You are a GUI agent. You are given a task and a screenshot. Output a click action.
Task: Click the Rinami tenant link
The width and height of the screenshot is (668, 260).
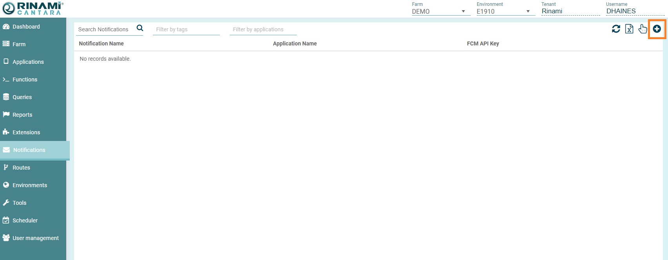pos(552,11)
